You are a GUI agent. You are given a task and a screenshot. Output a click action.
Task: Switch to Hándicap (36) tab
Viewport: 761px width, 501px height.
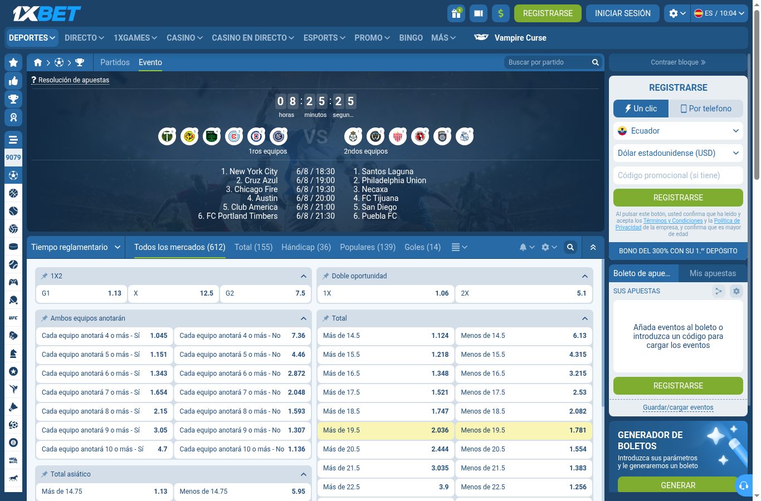click(306, 247)
